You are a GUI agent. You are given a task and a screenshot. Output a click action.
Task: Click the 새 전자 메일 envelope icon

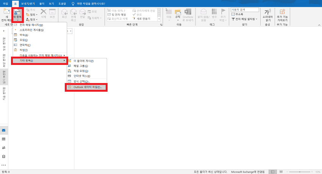(x=6, y=11)
